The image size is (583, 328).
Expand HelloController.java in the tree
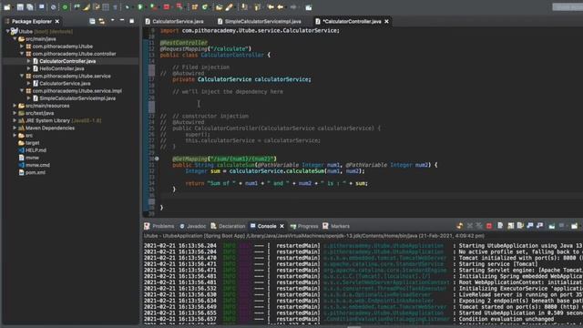[28, 68]
